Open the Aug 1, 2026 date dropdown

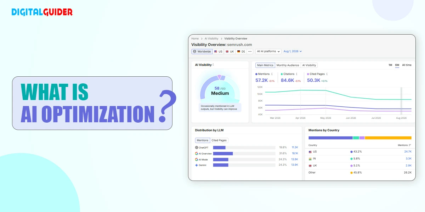pyautogui.click(x=293, y=52)
